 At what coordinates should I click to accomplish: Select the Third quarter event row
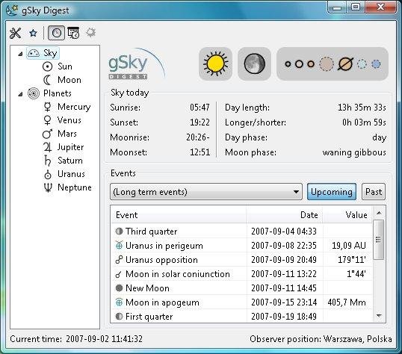pos(241,232)
